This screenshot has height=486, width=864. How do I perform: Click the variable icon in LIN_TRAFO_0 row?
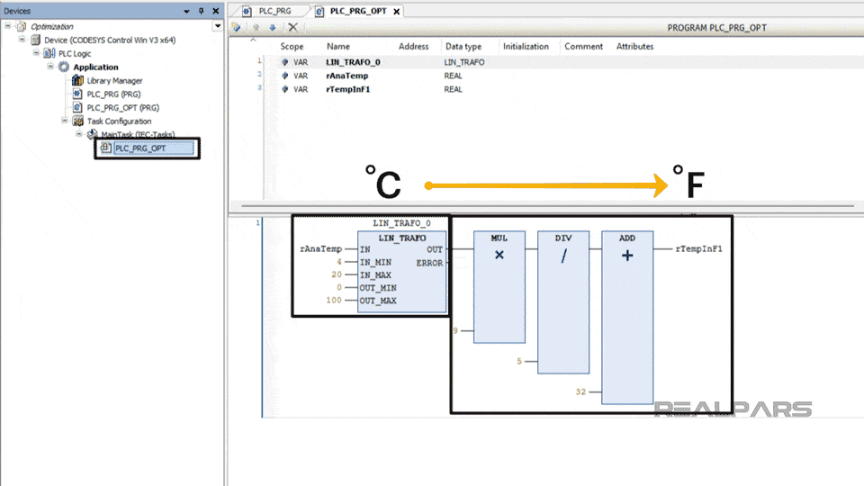285,62
